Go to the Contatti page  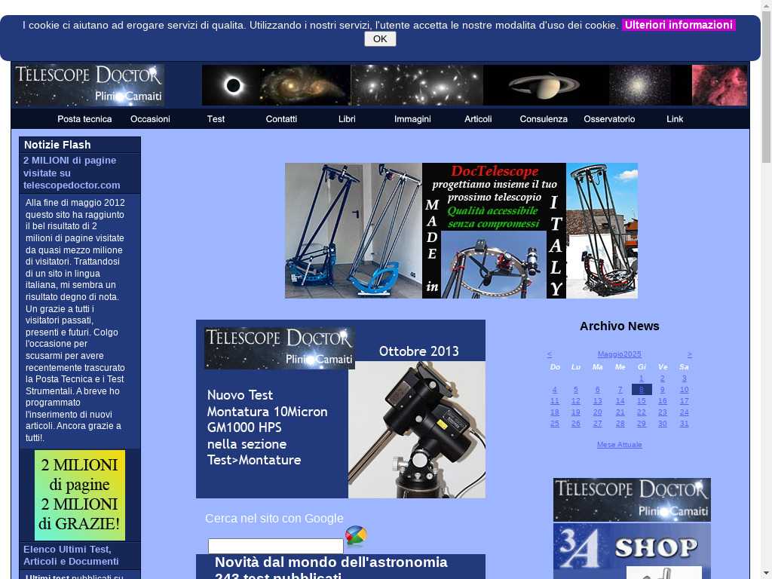tap(281, 119)
